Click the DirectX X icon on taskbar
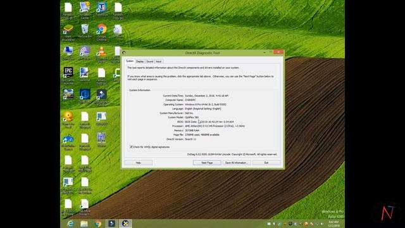The image size is (405, 228). [125, 224]
